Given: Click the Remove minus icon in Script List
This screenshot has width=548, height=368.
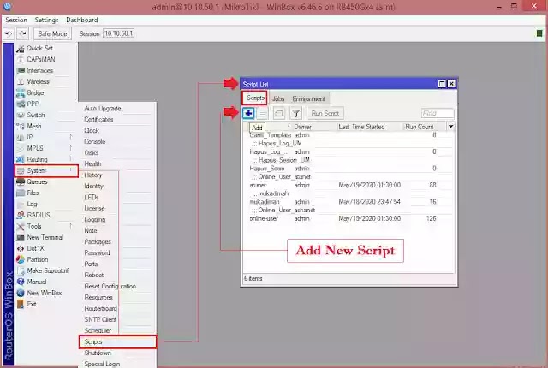Looking at the screenshot, I should point(263,114).
